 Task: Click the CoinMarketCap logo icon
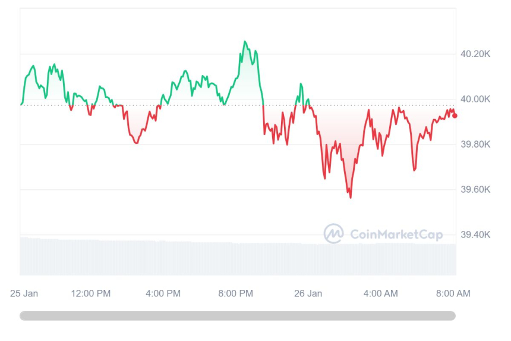point(333,234)
